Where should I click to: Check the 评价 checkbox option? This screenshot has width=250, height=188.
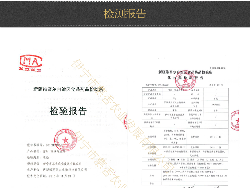click(x=198, y=159)
